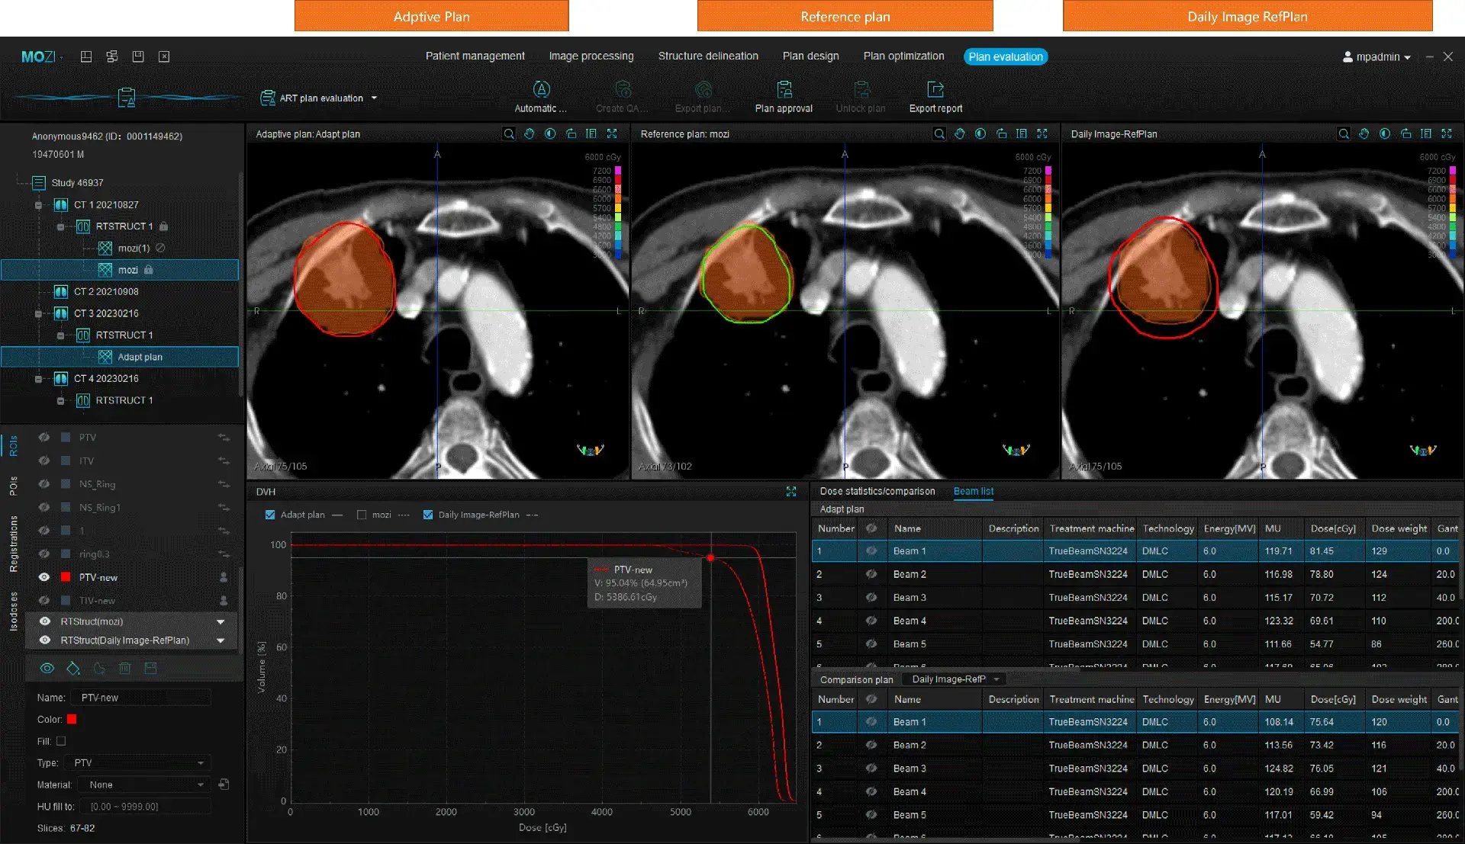This screenshot has height=844, width=1465.
Task: Click the red Color swatch for PTV-new
Action: pyautogui.click(x=72, y=720)
